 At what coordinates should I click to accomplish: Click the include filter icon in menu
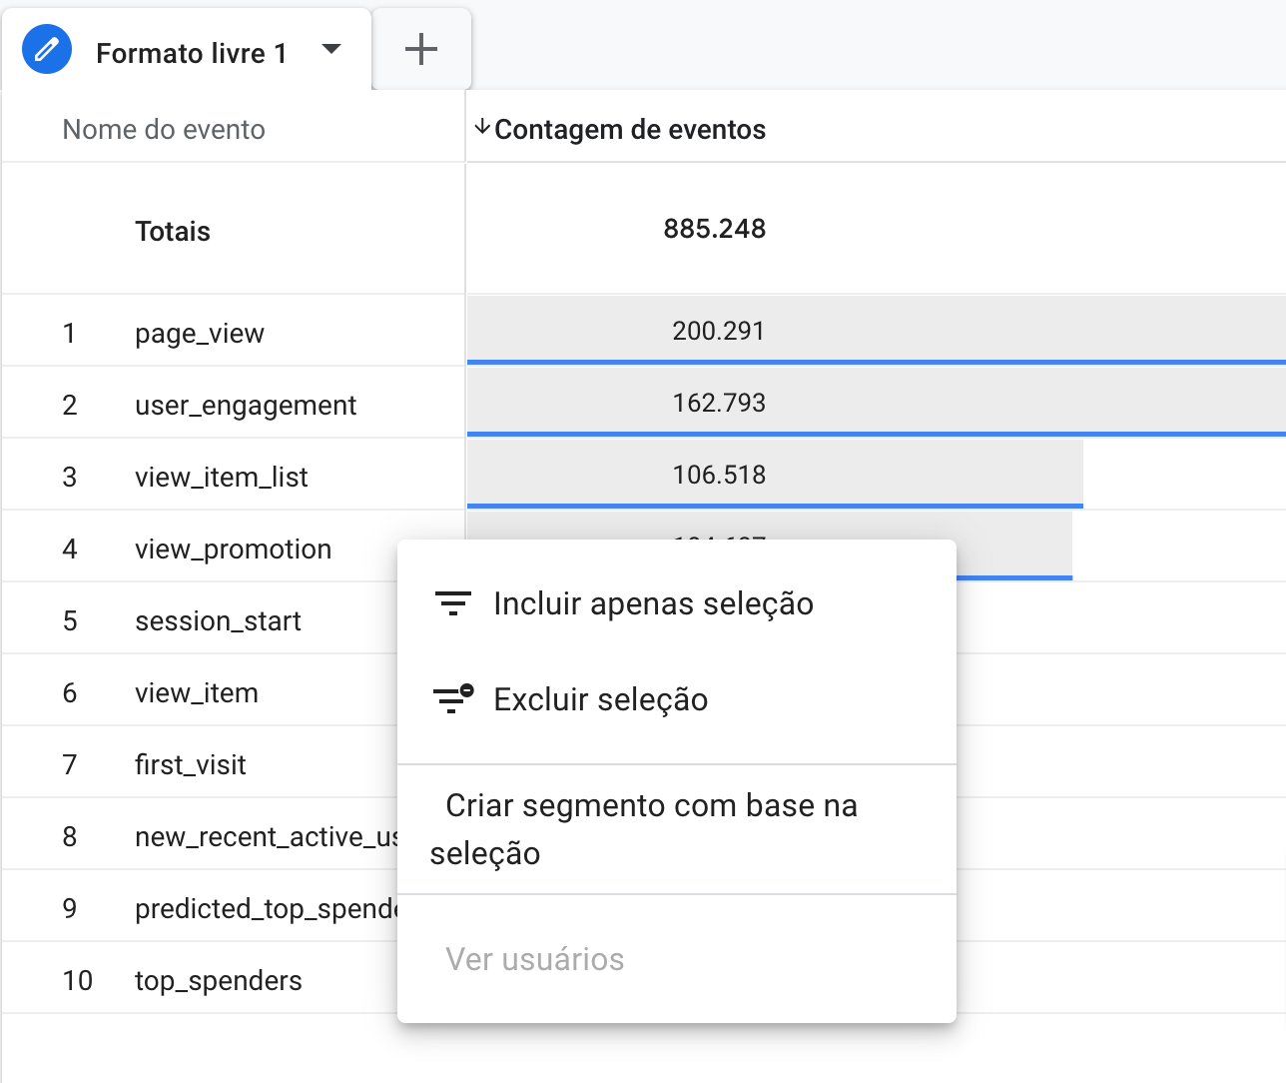[452, 603]
